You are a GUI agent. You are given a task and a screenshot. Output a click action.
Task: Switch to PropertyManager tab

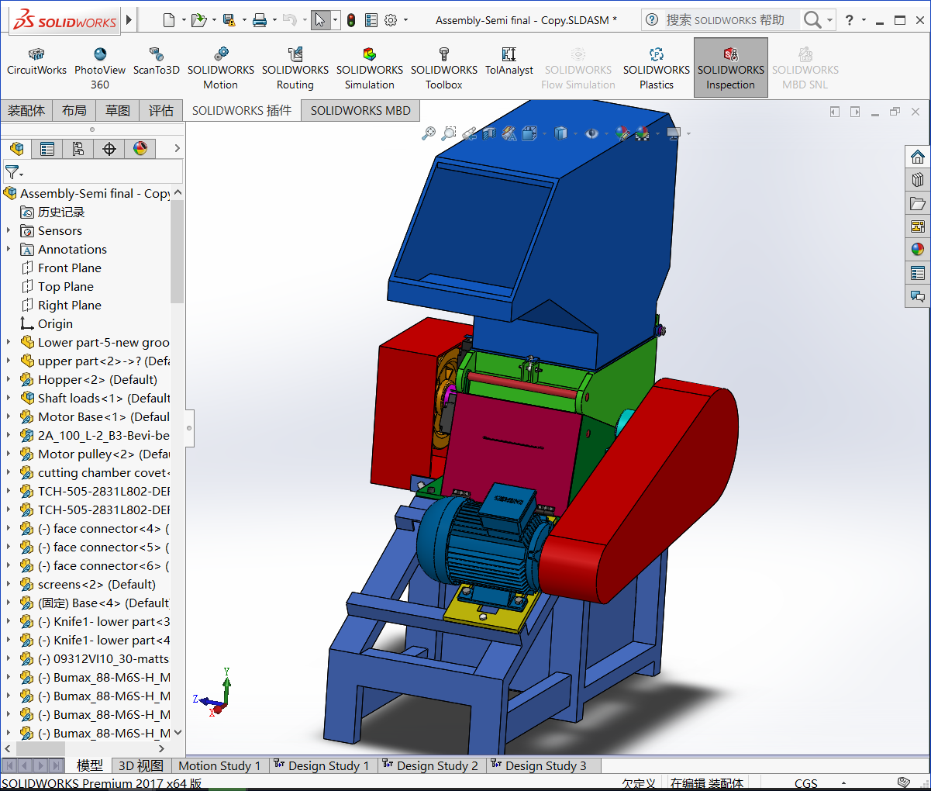click(x=47, y=148)
